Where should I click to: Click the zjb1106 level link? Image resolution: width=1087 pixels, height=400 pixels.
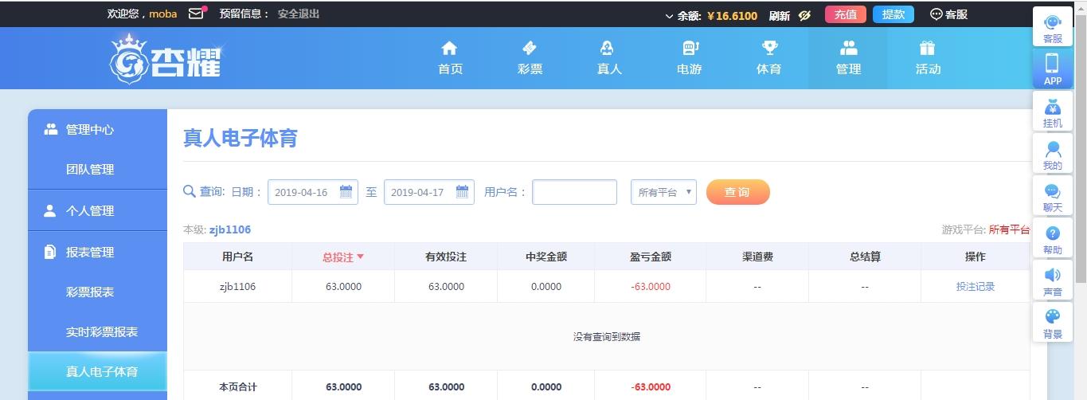[229, 229]
